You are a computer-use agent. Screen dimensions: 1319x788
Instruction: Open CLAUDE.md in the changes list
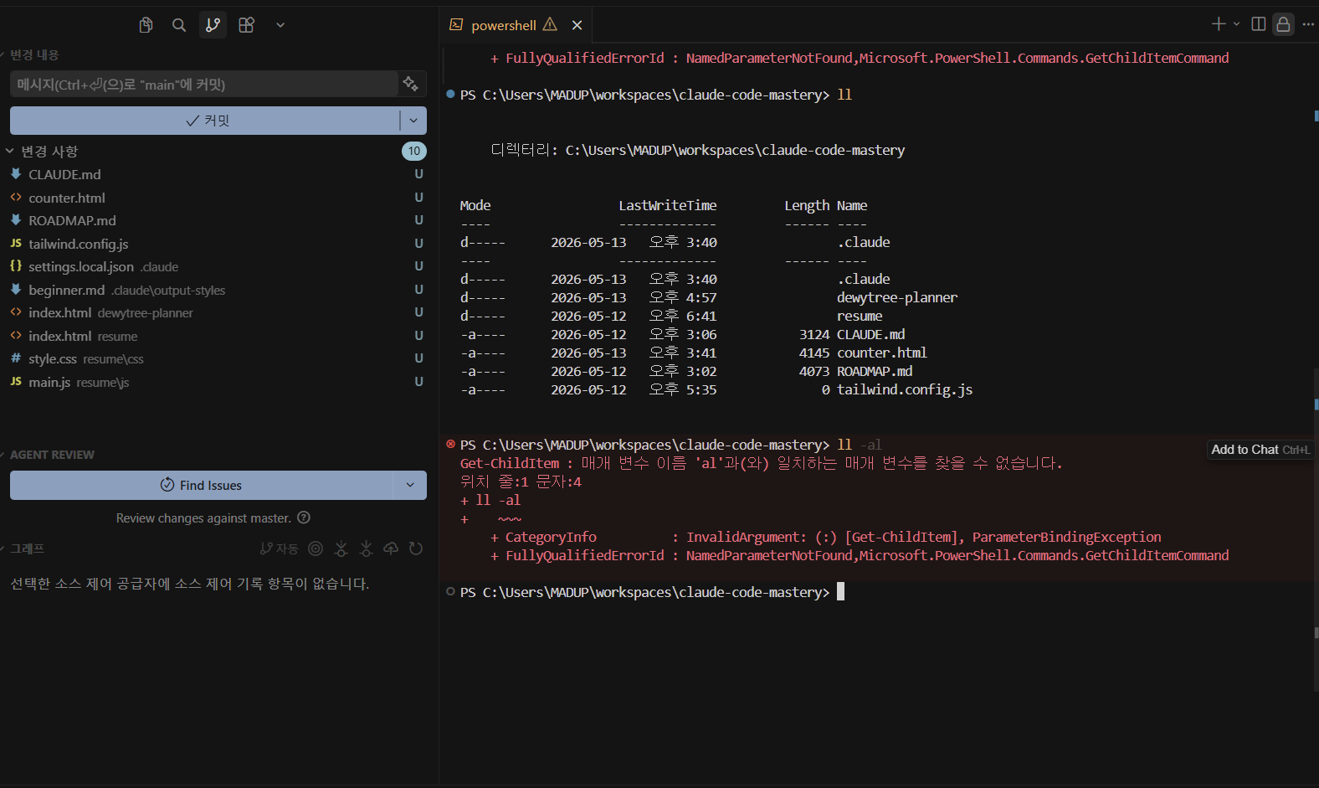pos(64,174)
